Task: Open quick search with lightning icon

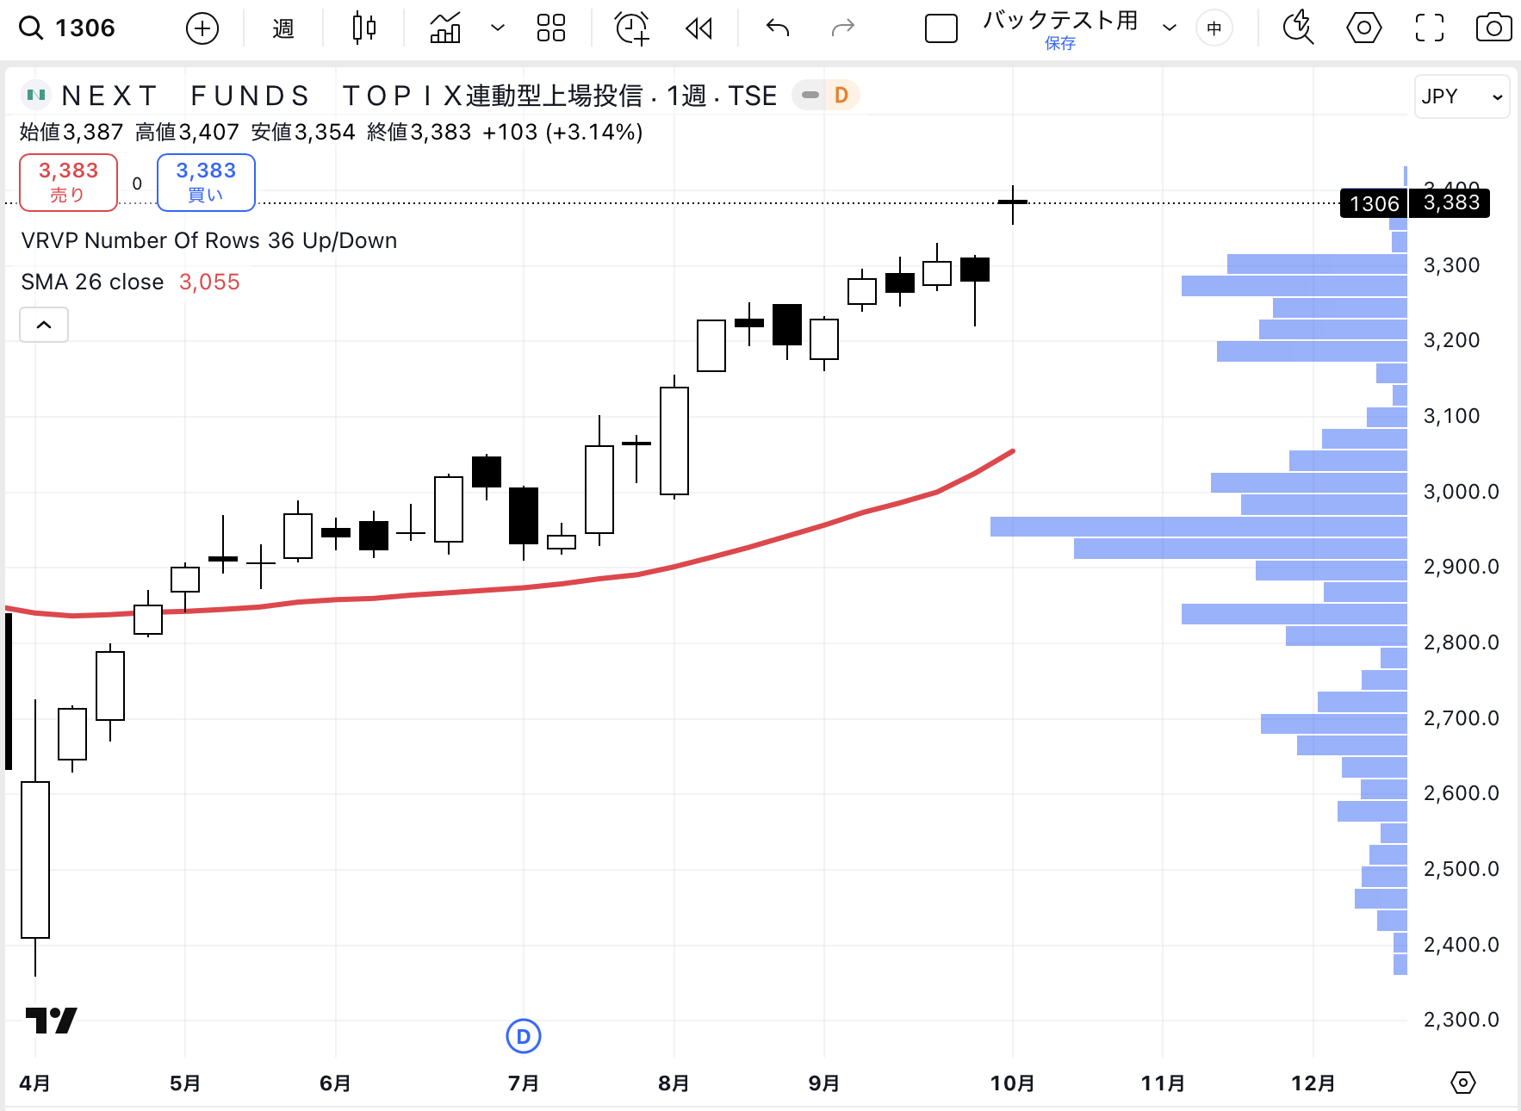Action: [x=1298, y=28]
